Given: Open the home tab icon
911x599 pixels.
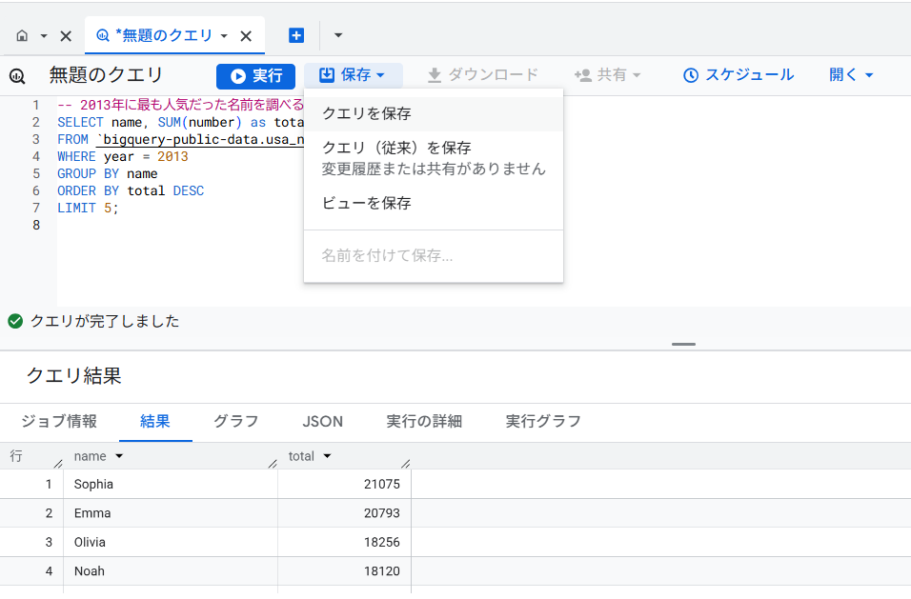Looking at the screenshot, I should point(22,36).
